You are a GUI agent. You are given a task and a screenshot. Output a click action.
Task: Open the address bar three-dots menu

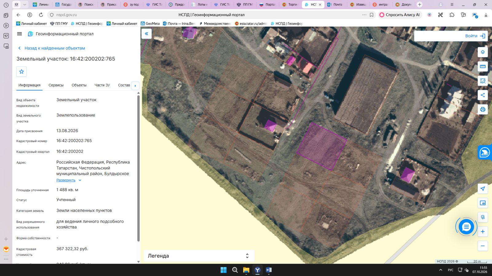click(x=364, y=15)
